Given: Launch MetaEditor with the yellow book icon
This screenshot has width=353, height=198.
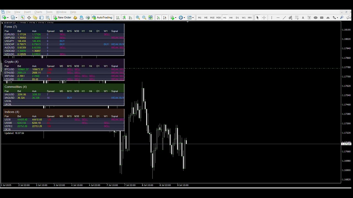Looking at the screenshot, I should 75,18.
